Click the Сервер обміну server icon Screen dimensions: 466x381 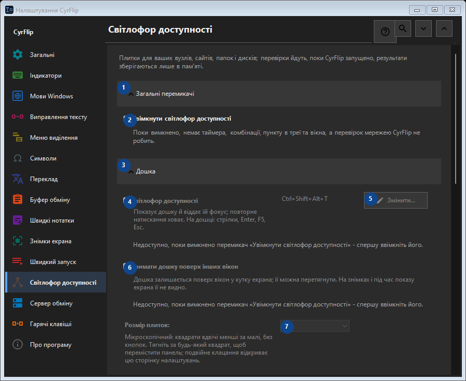tap(18, 303)
